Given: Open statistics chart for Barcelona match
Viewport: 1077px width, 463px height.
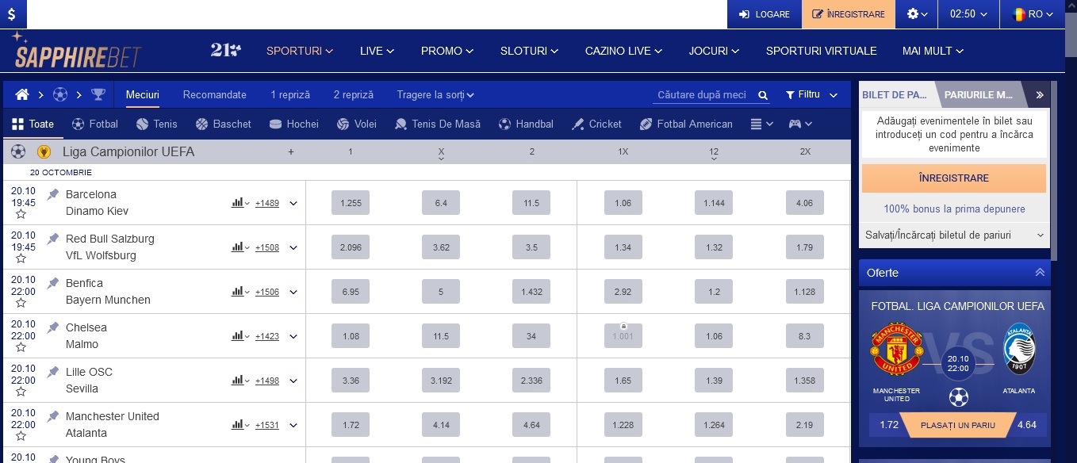Looking at the screenshot, I should [240, 203].
